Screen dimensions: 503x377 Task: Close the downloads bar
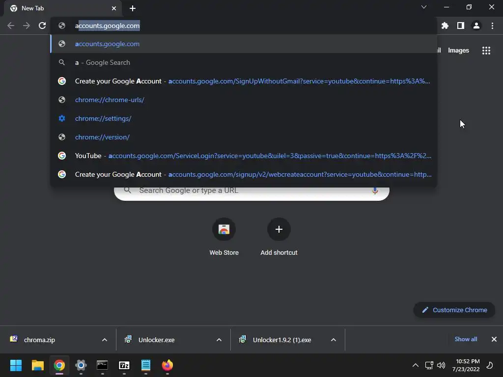point(494,339)
